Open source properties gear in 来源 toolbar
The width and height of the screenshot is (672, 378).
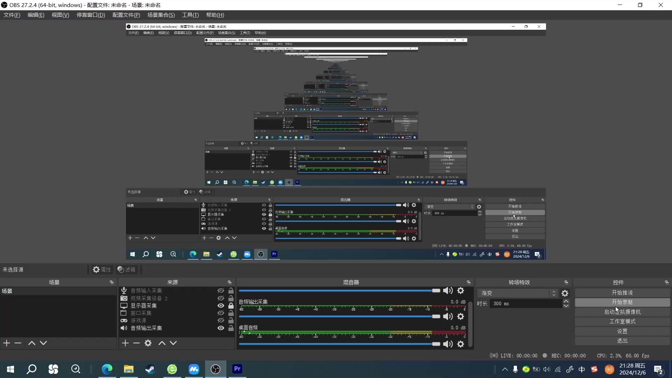148,343
